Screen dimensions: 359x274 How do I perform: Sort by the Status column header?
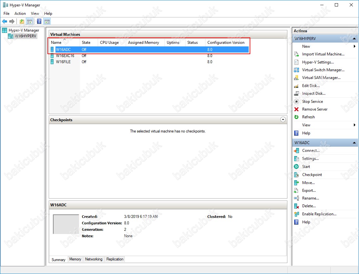pyautogui.click(x=195, y=43)
